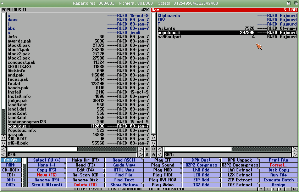Click left panel horizontal scroll right arrow
Image resolution: width=299 pixels, height=192 pixels.
point(140,149)
